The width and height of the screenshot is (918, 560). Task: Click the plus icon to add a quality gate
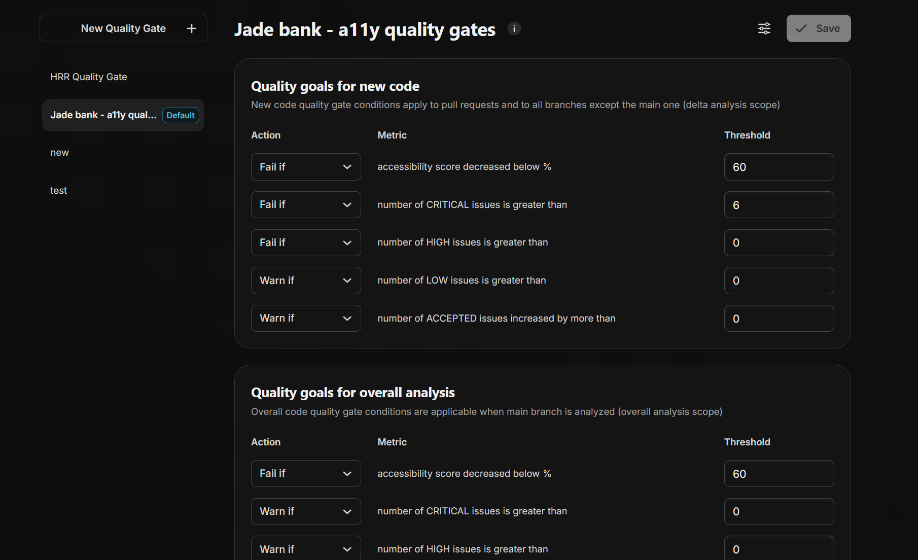coord(191,28)
